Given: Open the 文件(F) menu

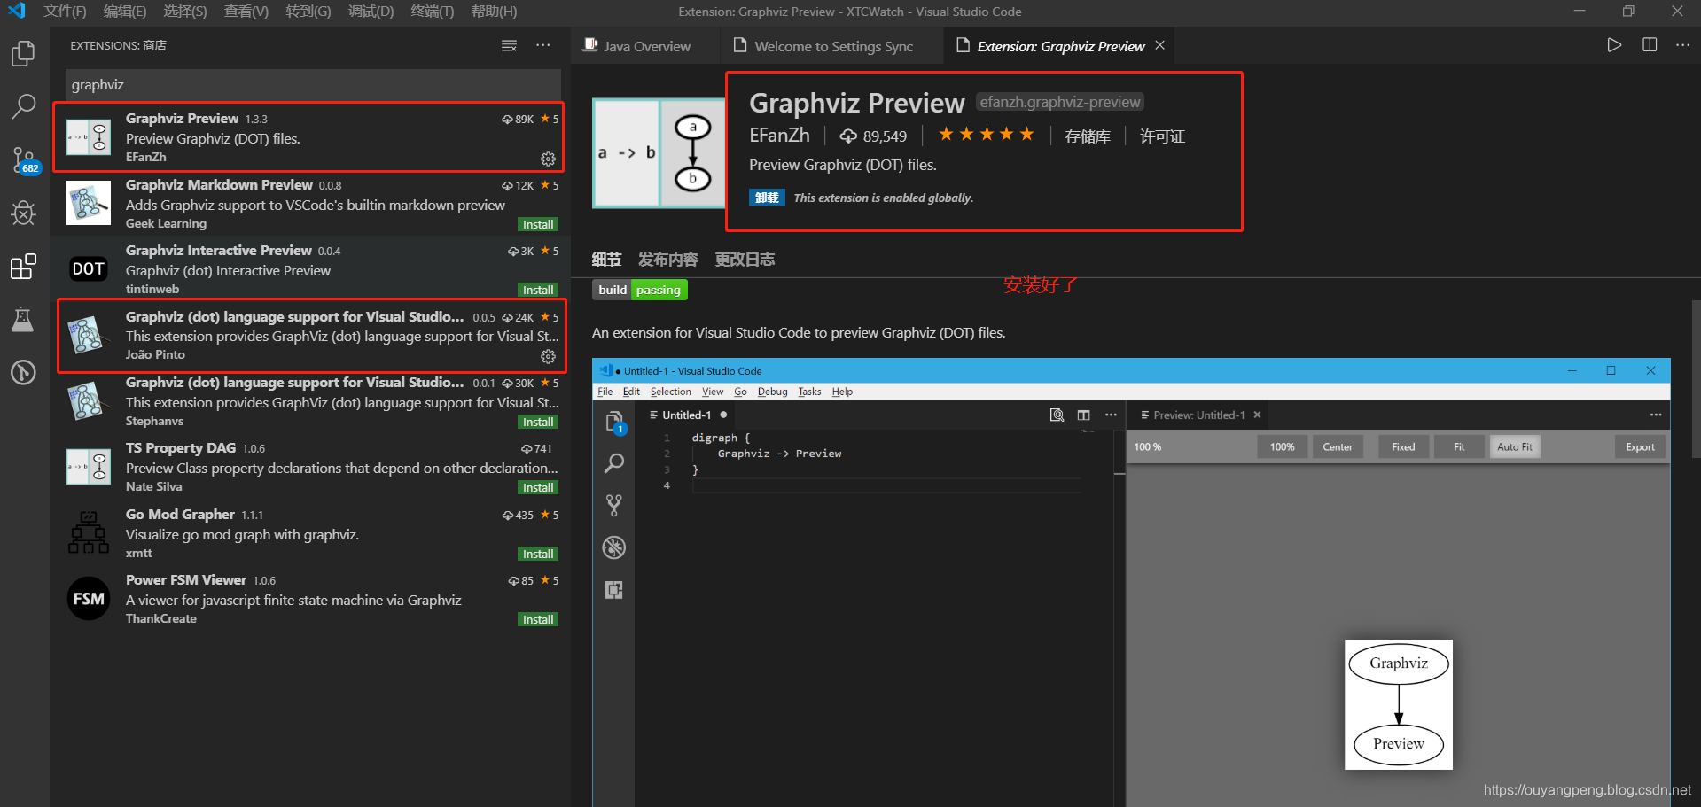Looking at the screenshot, I should tap(65, 12).
